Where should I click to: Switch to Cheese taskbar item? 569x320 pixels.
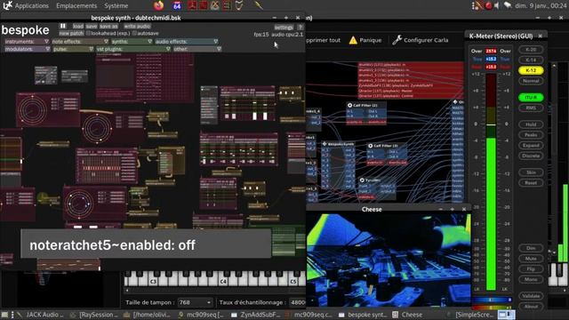(409, 315)
